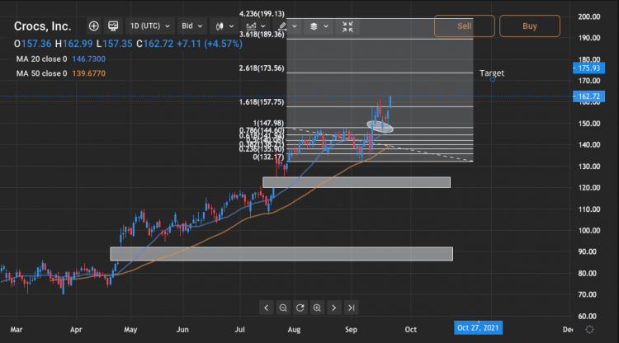
Task: Click the 0(132.17) Fibonacci level label
Action: 268,157
